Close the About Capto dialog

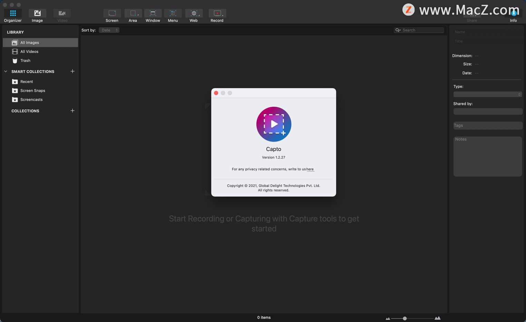pos(216,93)
